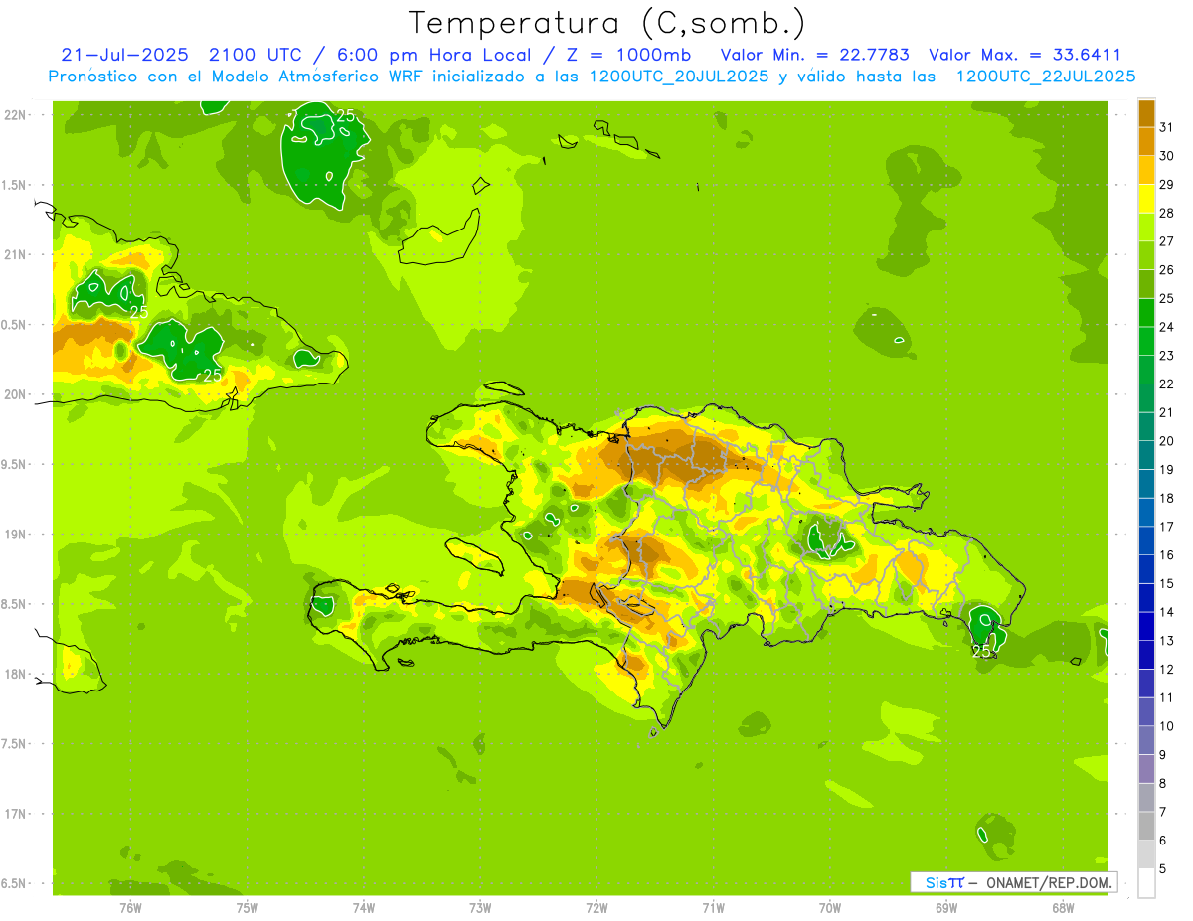Click the 68W longitude label
Viewport: 1193px width, 921px height.
point(1063,908)
